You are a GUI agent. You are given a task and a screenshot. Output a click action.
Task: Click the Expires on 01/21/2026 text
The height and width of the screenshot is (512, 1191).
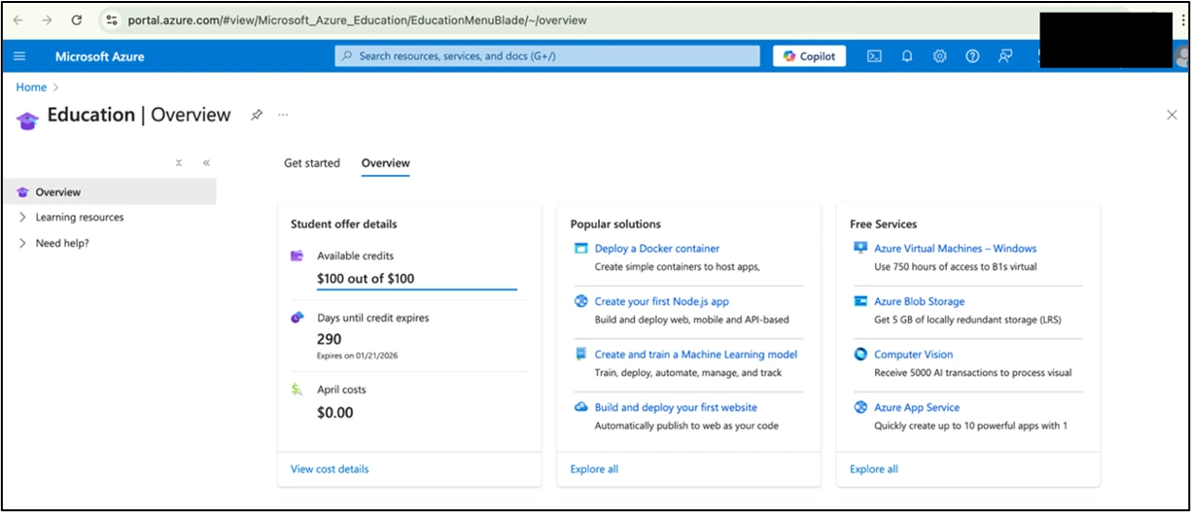click(x=357, y=356)
